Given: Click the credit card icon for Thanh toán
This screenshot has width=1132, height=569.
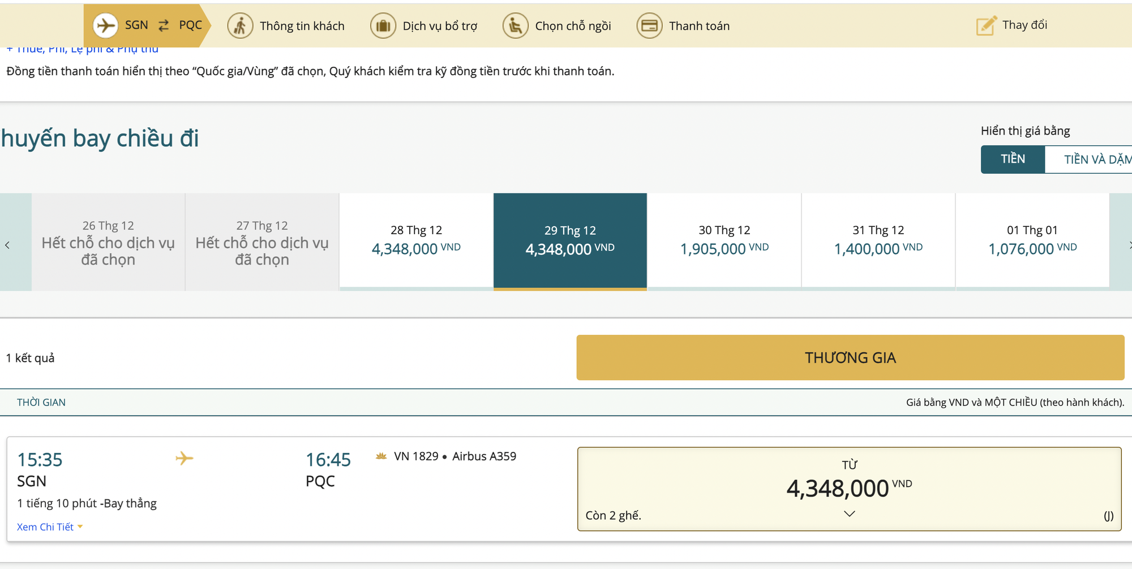Looking at the screenshot, I should click(x=649, y=26).
